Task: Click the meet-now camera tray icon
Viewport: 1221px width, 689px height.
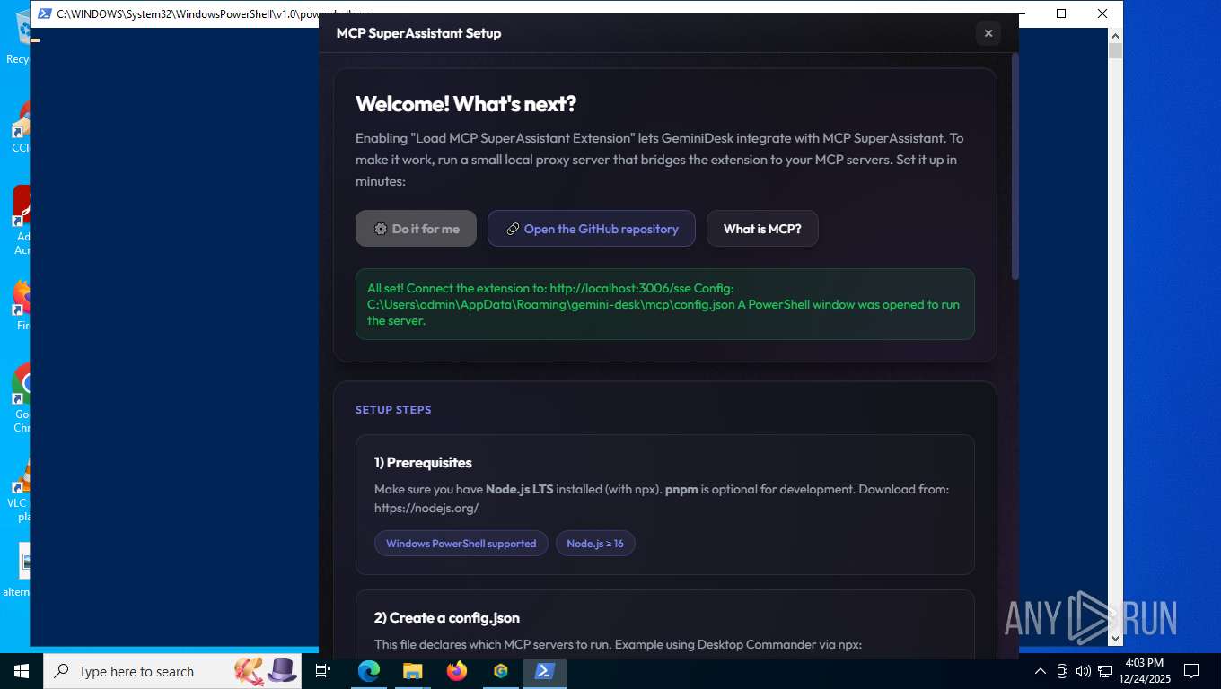Action: pyautogui.click(x=1062, y=671)
